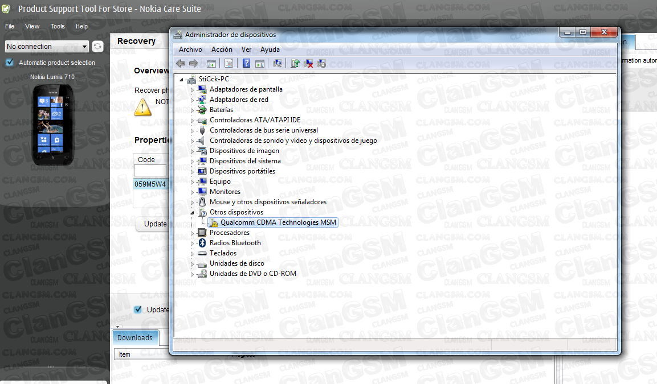657x384 pixels.
Task: Open the Ayuda menu
Action: click(270, 49)
